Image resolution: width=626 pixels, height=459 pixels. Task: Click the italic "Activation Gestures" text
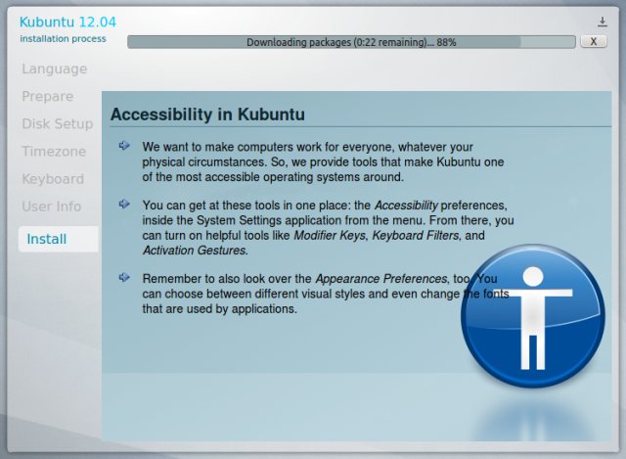click(x=195, y=251)
